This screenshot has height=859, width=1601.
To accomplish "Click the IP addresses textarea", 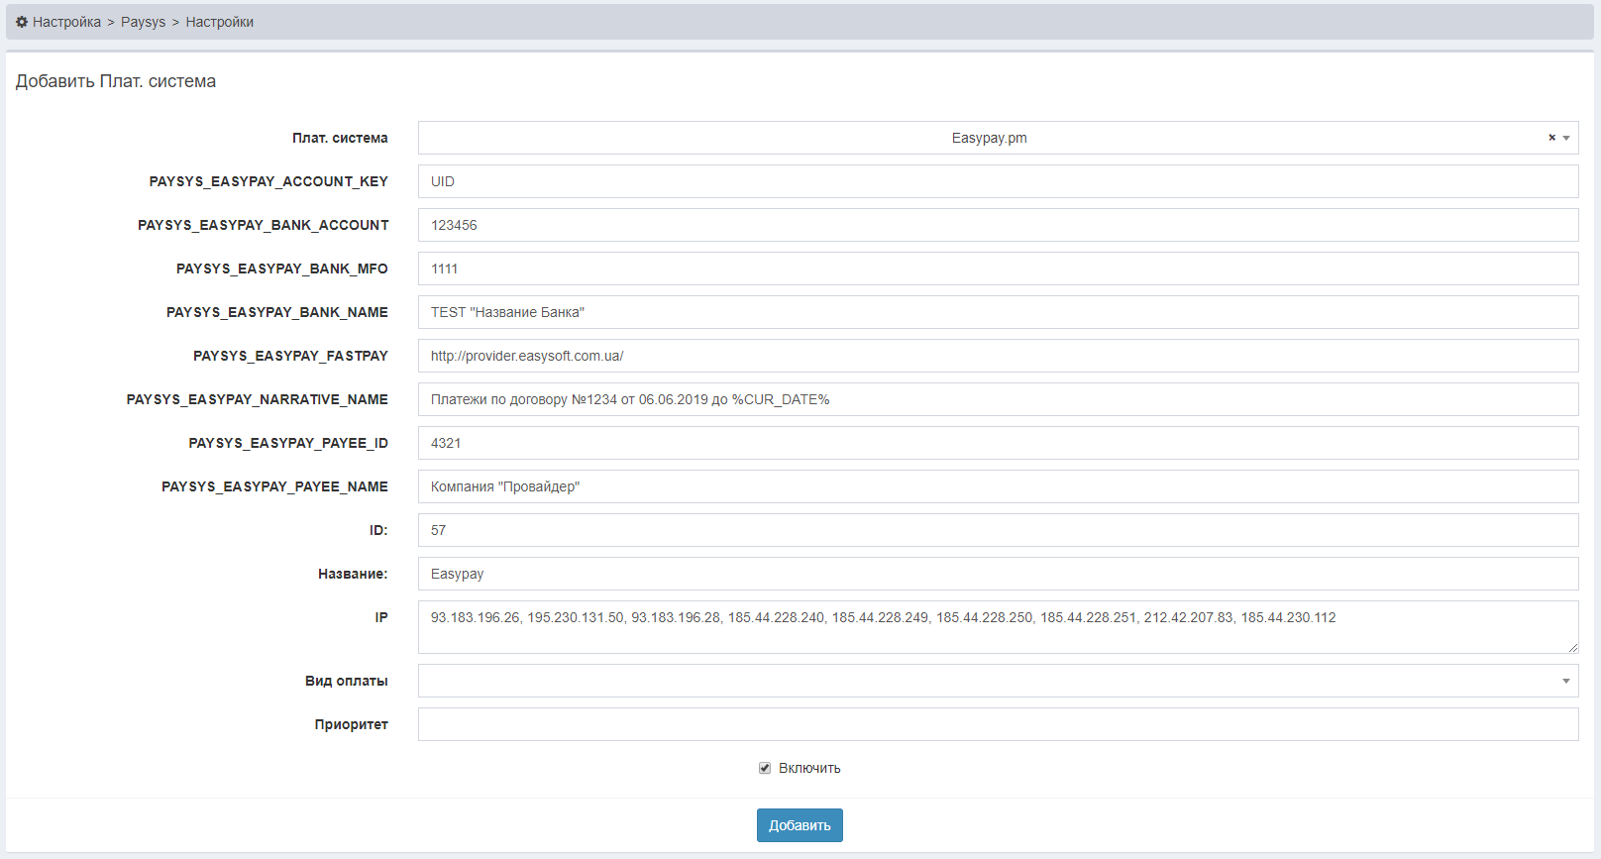I will [998, 627].
